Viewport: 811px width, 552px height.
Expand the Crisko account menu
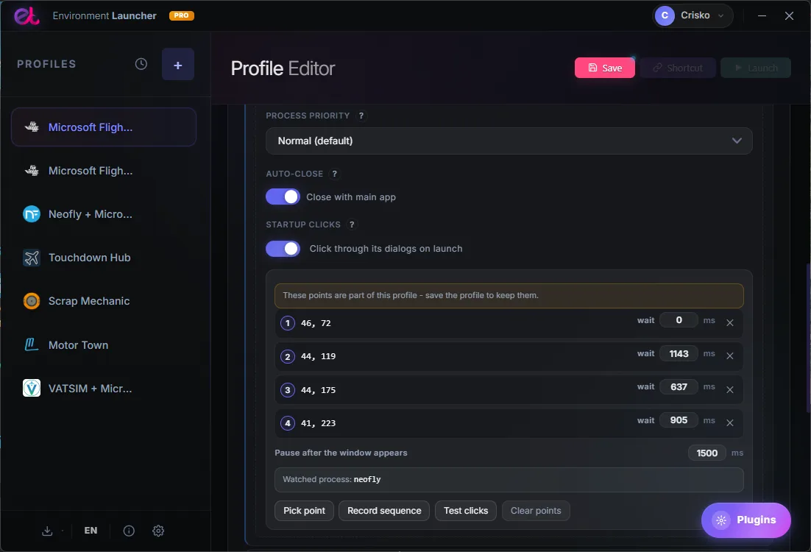coord(693,15)
